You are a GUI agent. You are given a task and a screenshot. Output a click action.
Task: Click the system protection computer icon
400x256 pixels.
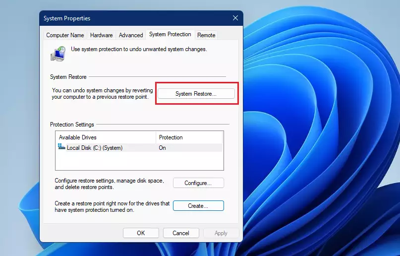(58, 54)
